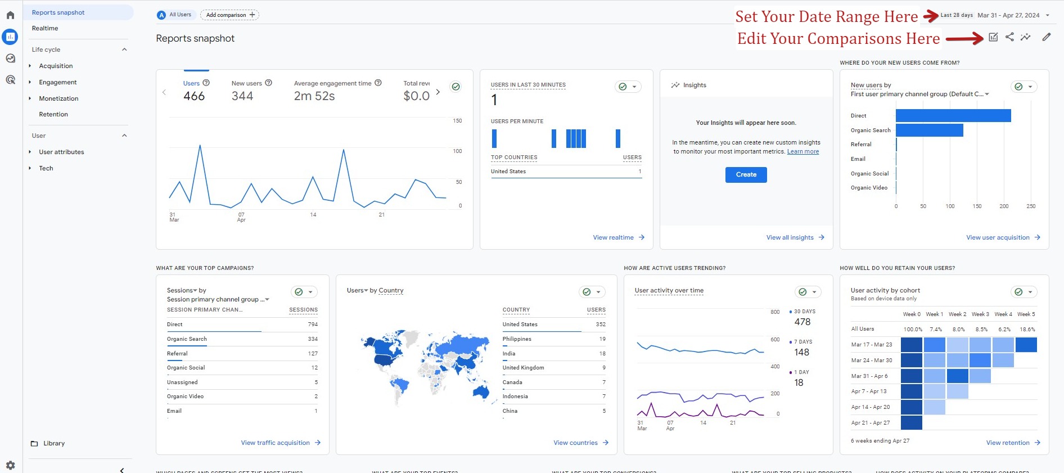Collapse the Life cycle section

pyautogui.click(x=124, y=49)
